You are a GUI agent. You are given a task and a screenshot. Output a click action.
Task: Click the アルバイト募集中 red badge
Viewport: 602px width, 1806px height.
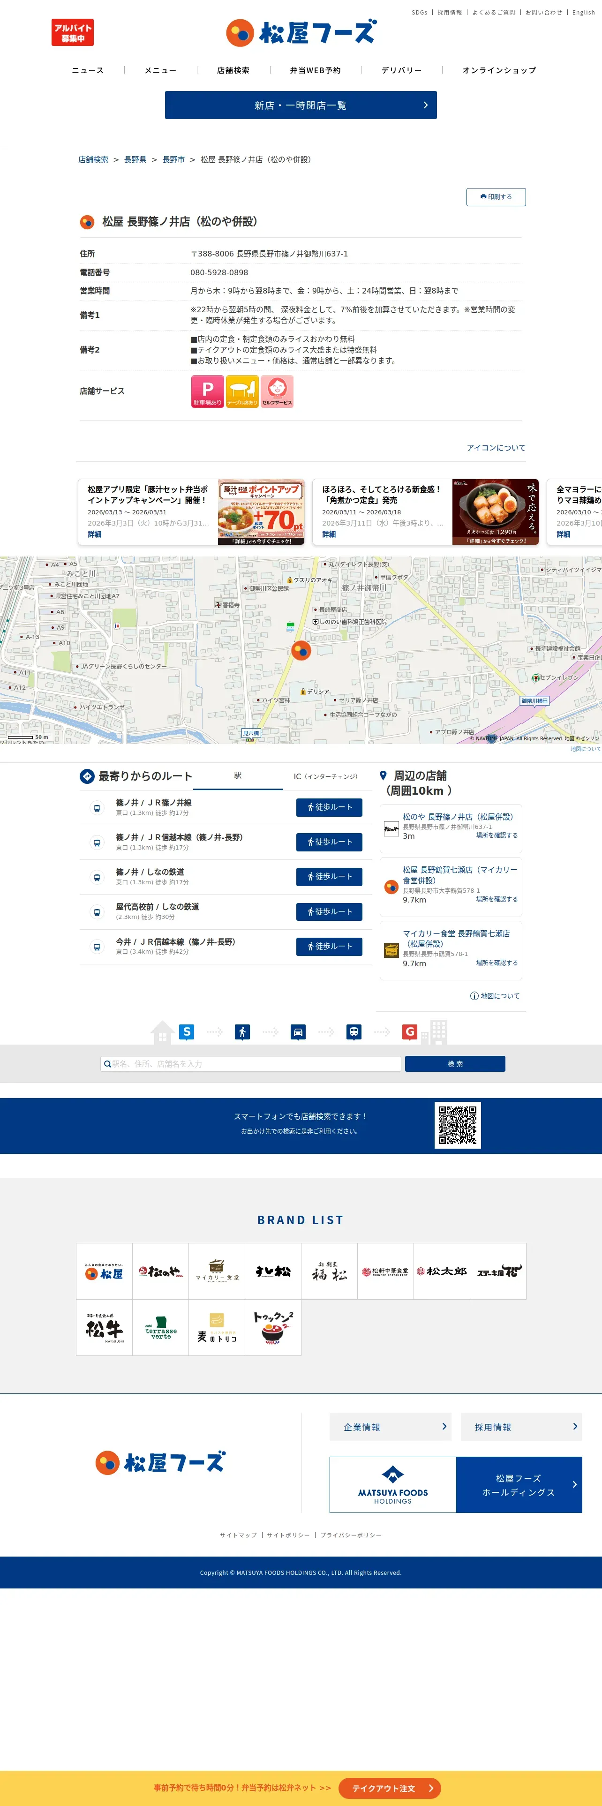(72, 32)
